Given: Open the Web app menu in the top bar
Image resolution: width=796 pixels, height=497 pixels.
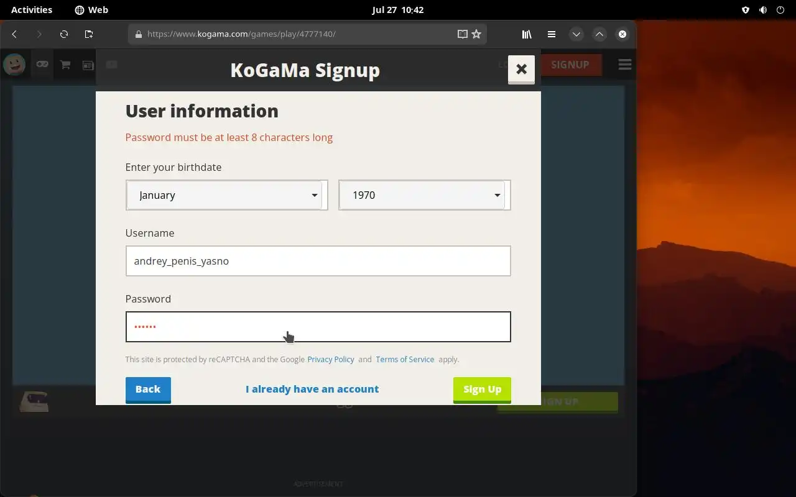Looking at the screenshot, I should tap(91, 10).
